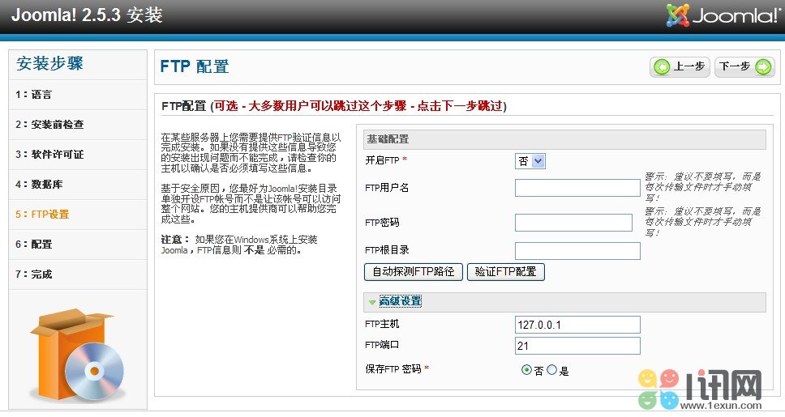Go to step 3：软件许可证
This screenshot has height=417, width=785.
pyautogui.click(x=49, y=155)
